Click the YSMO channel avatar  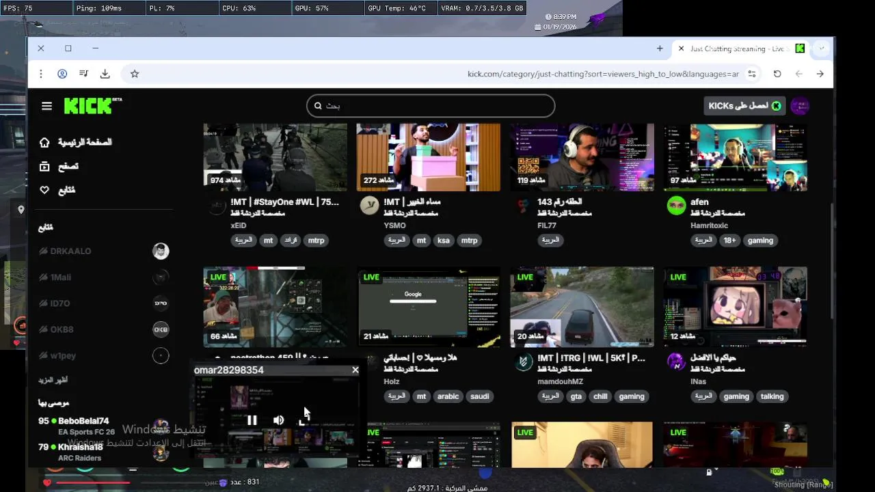coord(369,206)
